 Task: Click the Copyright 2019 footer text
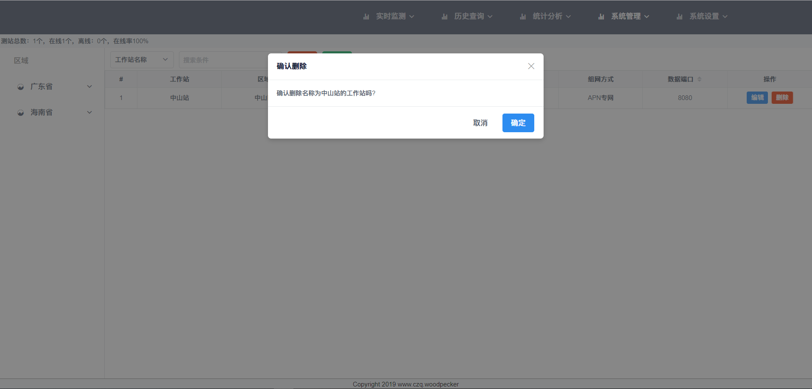(x=406, y=384)
